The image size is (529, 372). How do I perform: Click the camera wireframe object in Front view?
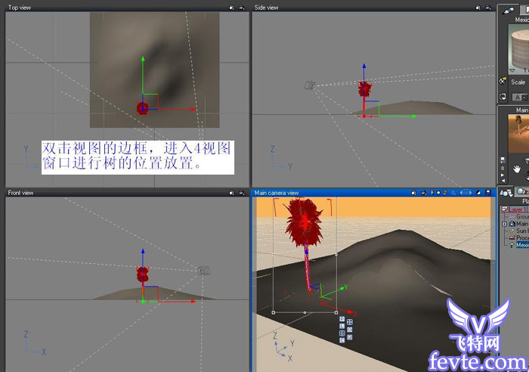[204, 271]
